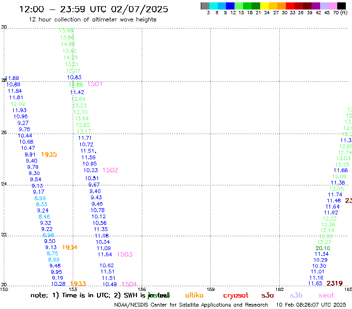Select the 11.93 wave height value
Screen dimensions: 352x309
pyautogui.click(x=20, y=110)
